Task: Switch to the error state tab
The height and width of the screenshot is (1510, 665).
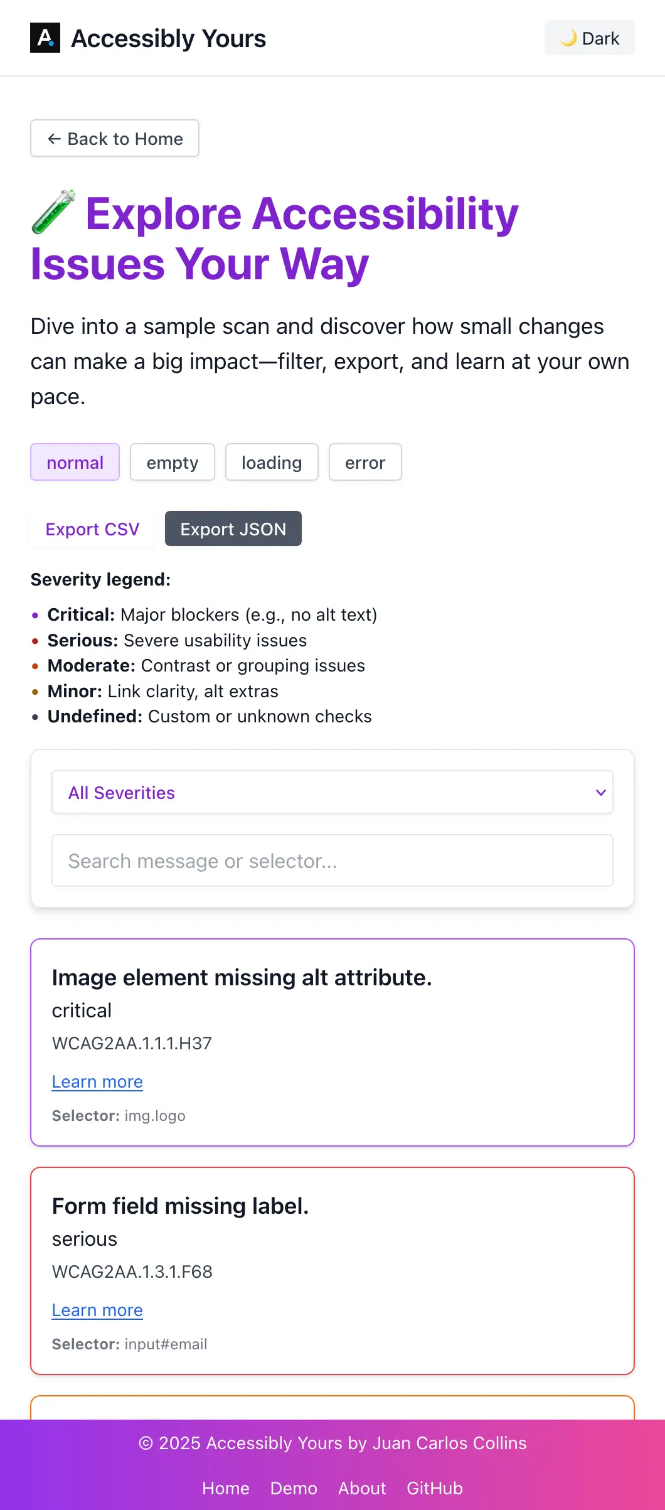Action: click(x=365, y=463)
